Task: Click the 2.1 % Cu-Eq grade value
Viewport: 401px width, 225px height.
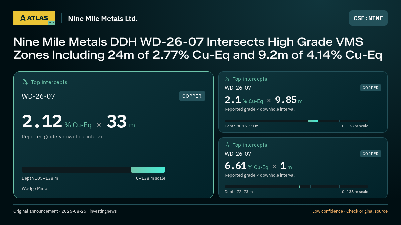Action: (x=244, y=100)
